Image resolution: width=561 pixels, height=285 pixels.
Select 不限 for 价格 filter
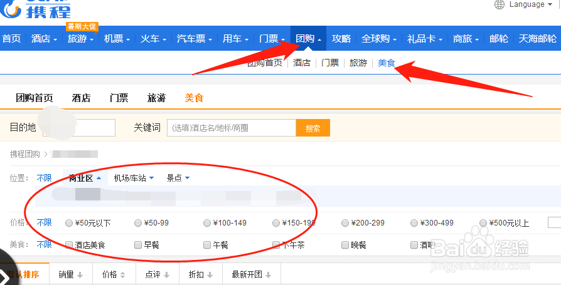[x=45, y=223]
